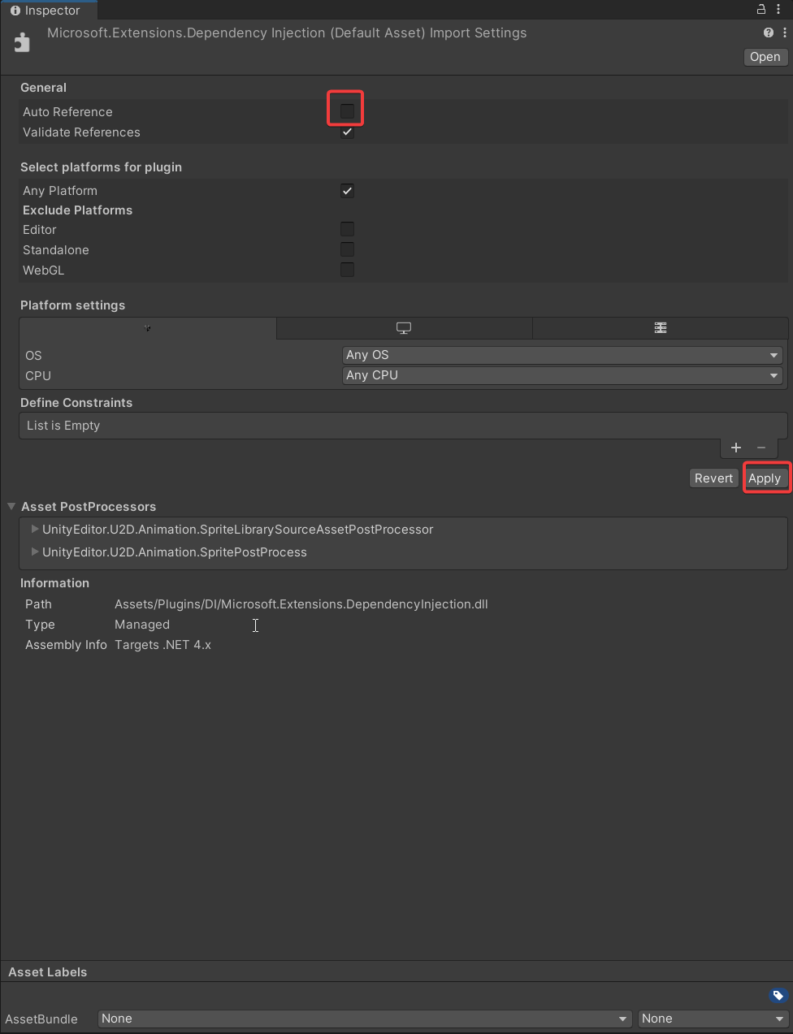Click the 'Managed' type value
This screenshot has width=793, height=1034.
pos(142,625)
